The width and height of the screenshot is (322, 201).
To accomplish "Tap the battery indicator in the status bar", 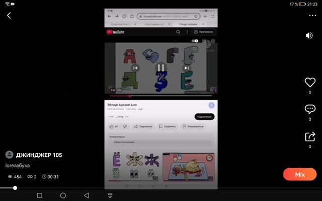I will (302, 4).
